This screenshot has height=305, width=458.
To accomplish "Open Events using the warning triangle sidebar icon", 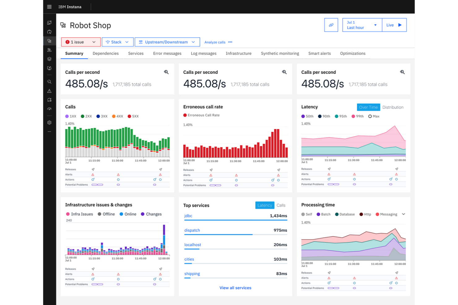I will [49, 91].
